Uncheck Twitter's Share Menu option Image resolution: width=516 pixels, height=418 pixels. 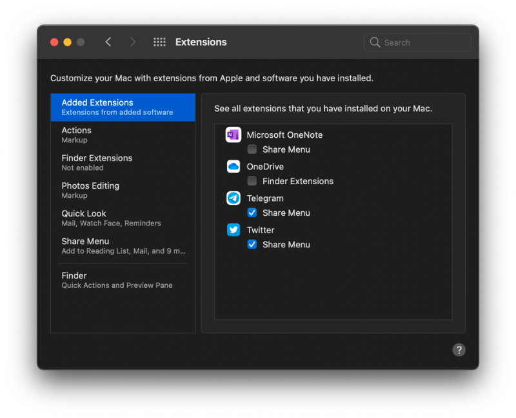pos(252,244)
